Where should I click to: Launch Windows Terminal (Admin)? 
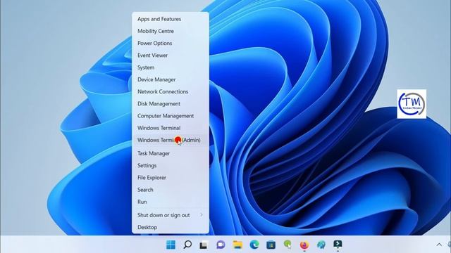coord(171,140)
